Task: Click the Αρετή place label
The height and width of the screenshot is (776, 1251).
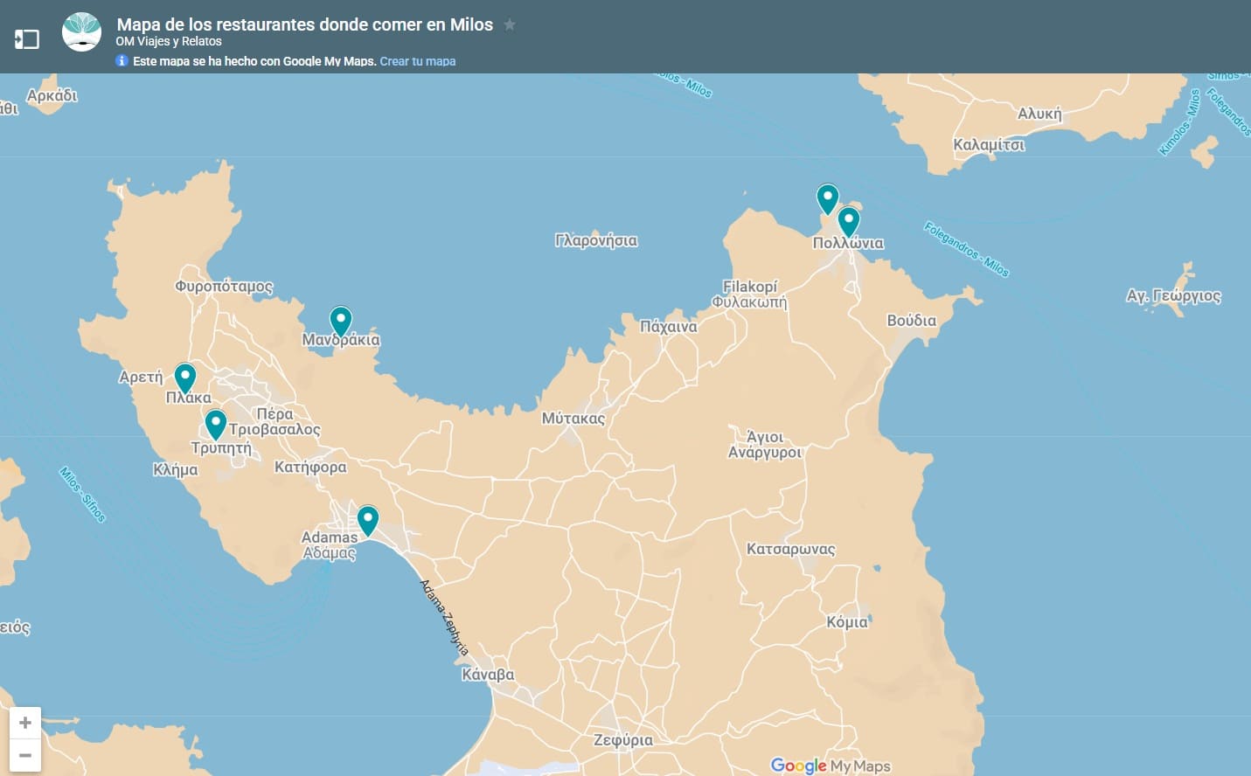Action: click(x=141, y=378)
